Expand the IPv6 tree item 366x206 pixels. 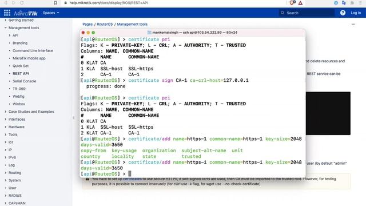(6, 157)
